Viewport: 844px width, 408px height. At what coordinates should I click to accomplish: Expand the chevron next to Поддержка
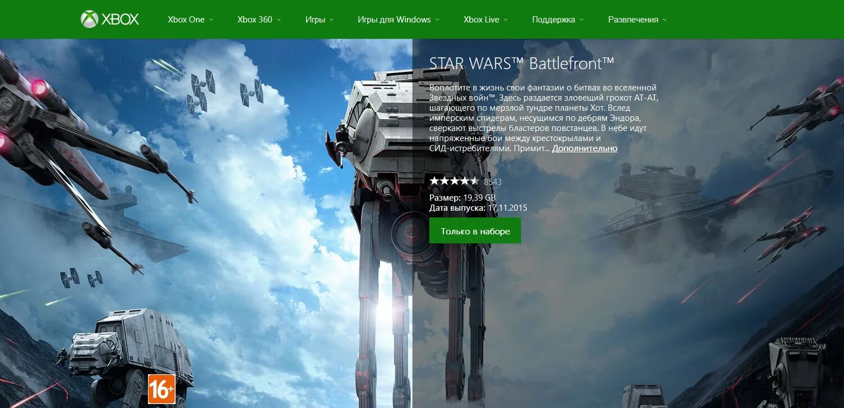click(581, 20)
